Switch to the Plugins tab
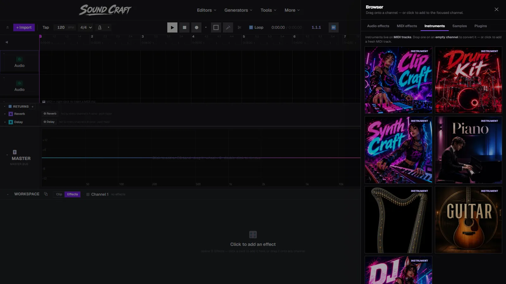This screenshot has height=284, width=506. coord(480,26)
